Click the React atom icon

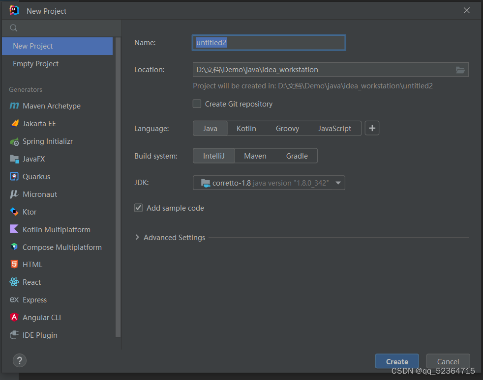(x=14, y=282)
